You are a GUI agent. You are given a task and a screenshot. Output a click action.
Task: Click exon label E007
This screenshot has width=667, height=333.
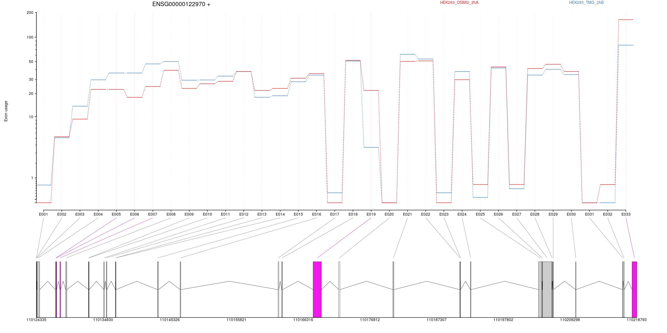153,214
